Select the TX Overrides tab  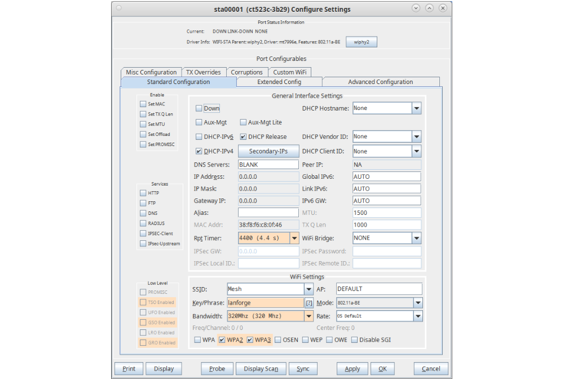tap(203, 72)
